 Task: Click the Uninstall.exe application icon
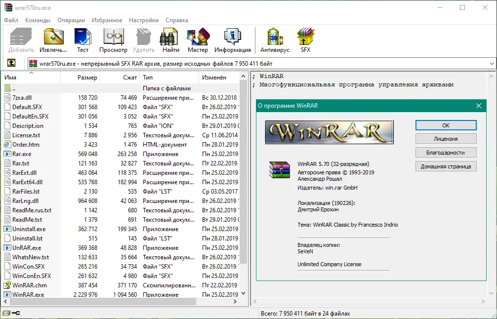pos(7,229)
